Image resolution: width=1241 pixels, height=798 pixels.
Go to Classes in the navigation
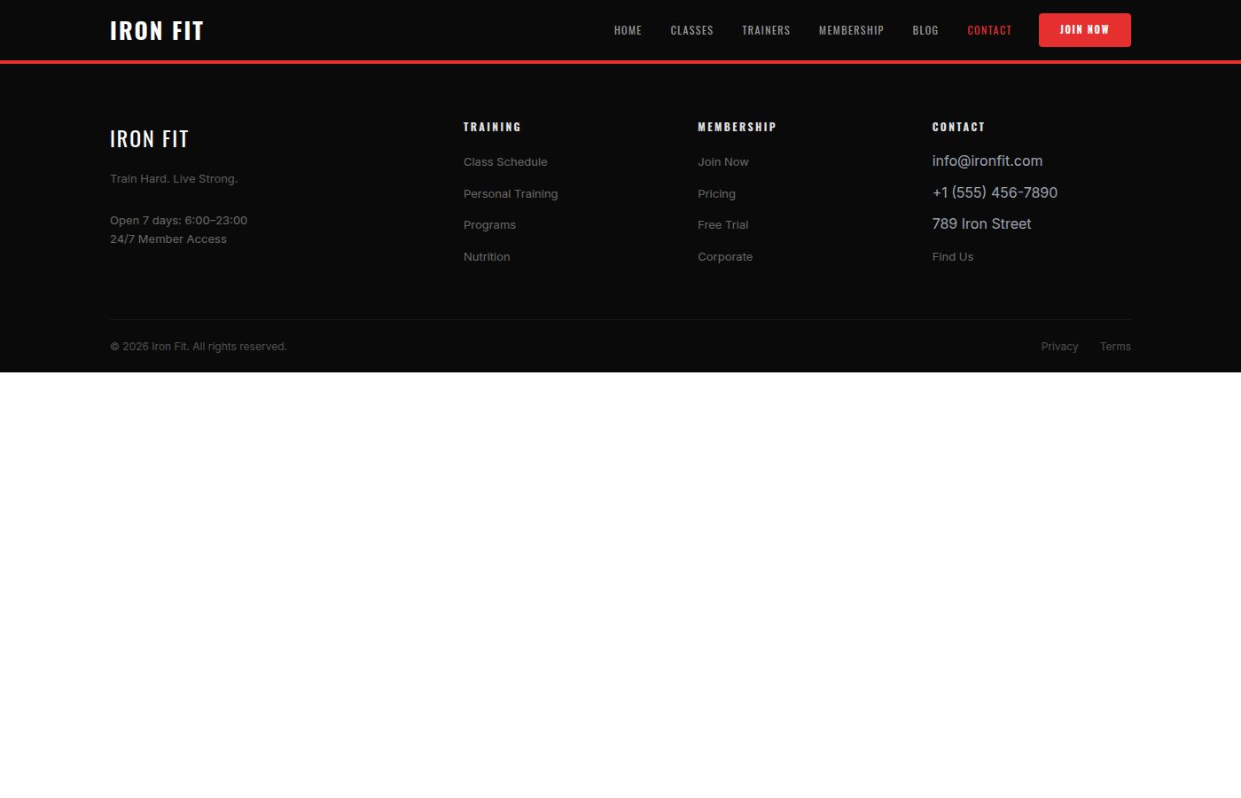[x=691, y=30]
